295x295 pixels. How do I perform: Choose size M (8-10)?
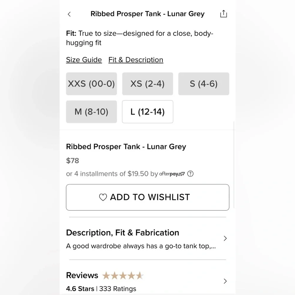[x=91, y=112]
